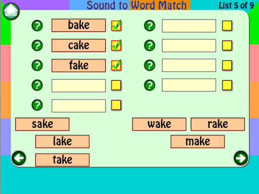Select the sake word tile
259x194 pixels.
(42, 124)
